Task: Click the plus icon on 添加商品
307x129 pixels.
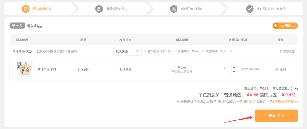Action: tap(276, 26)
